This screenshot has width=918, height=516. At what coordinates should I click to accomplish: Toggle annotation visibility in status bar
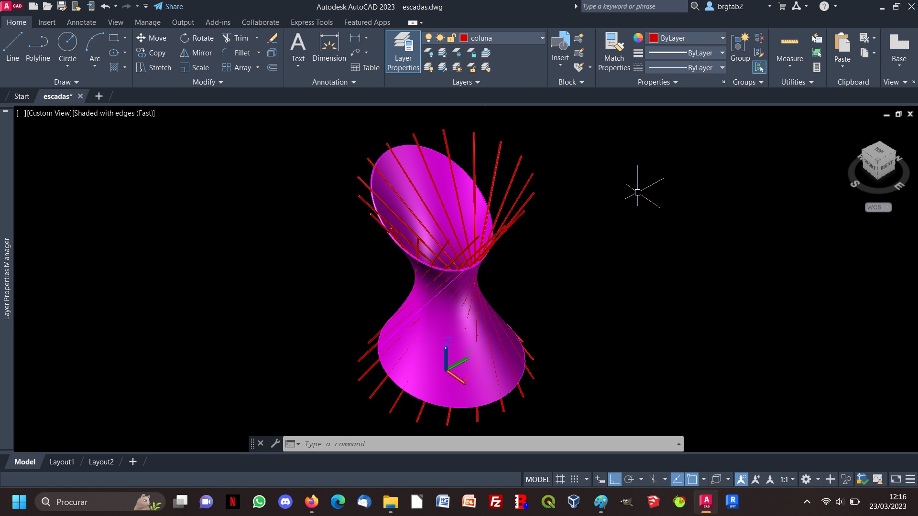pyautogui.click(x=742, y=479)
